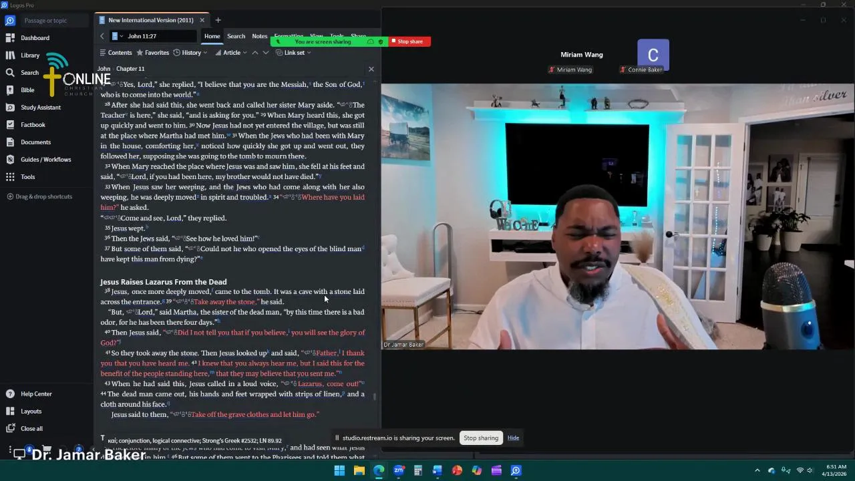Close the New International Version tab
The width and height of the screenshot is (855, 481).
tap(202, 20)
